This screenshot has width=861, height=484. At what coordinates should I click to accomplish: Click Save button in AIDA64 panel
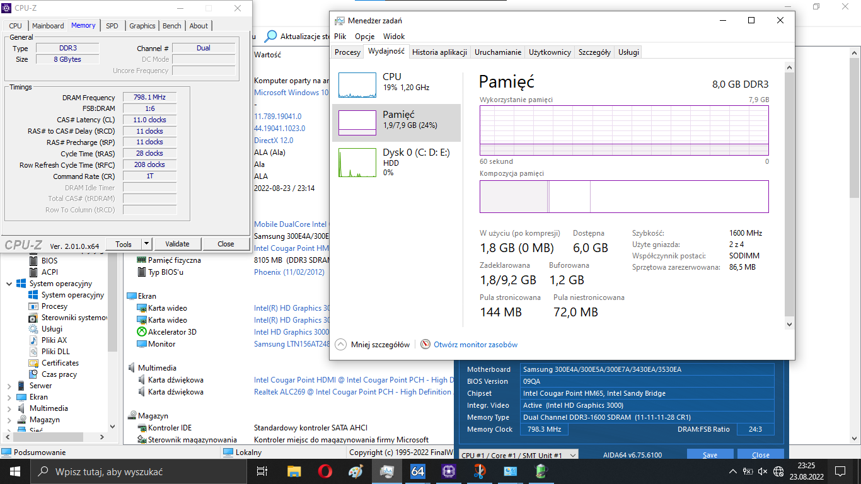[x=710, y=455]
